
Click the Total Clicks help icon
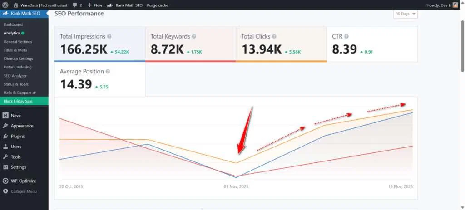(x=274, y=36)
